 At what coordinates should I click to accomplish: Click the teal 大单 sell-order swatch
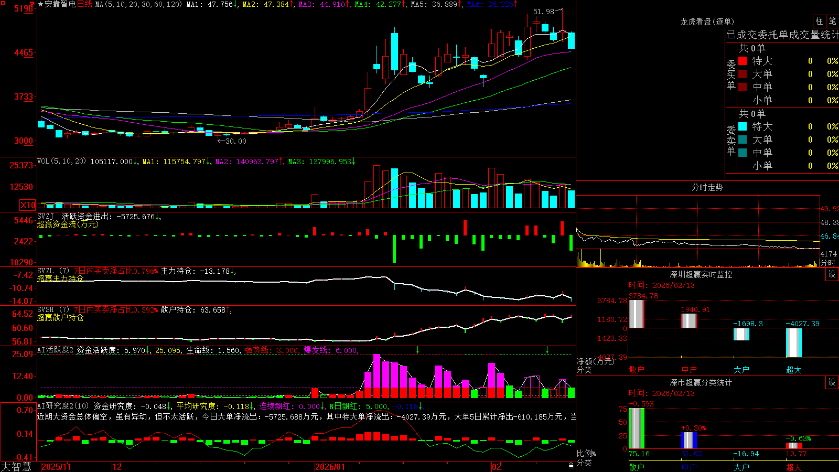coord(743,140)
